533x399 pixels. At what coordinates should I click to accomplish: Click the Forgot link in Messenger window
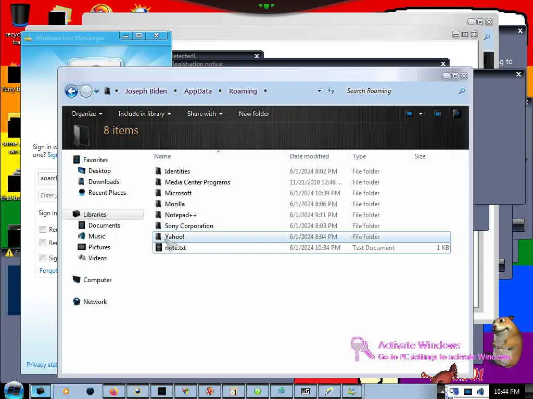[48, 270]
